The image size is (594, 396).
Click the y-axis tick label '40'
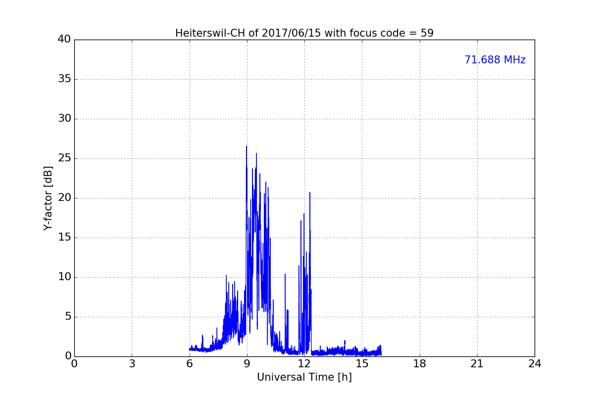coord(64,40)
